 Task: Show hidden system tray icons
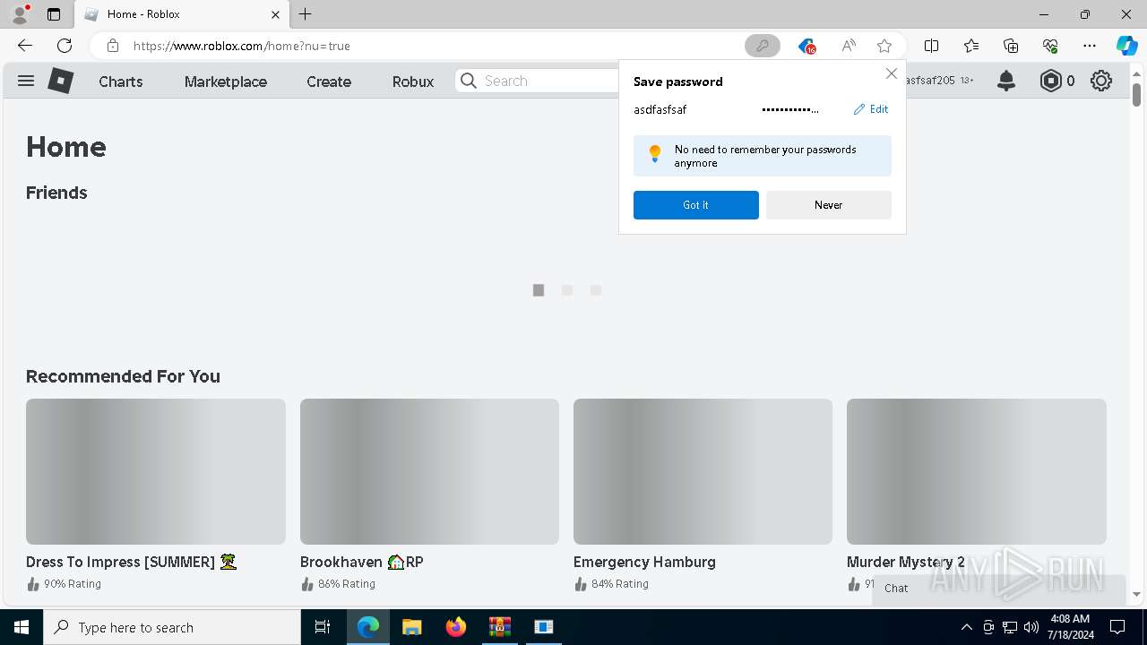[966, 627]
